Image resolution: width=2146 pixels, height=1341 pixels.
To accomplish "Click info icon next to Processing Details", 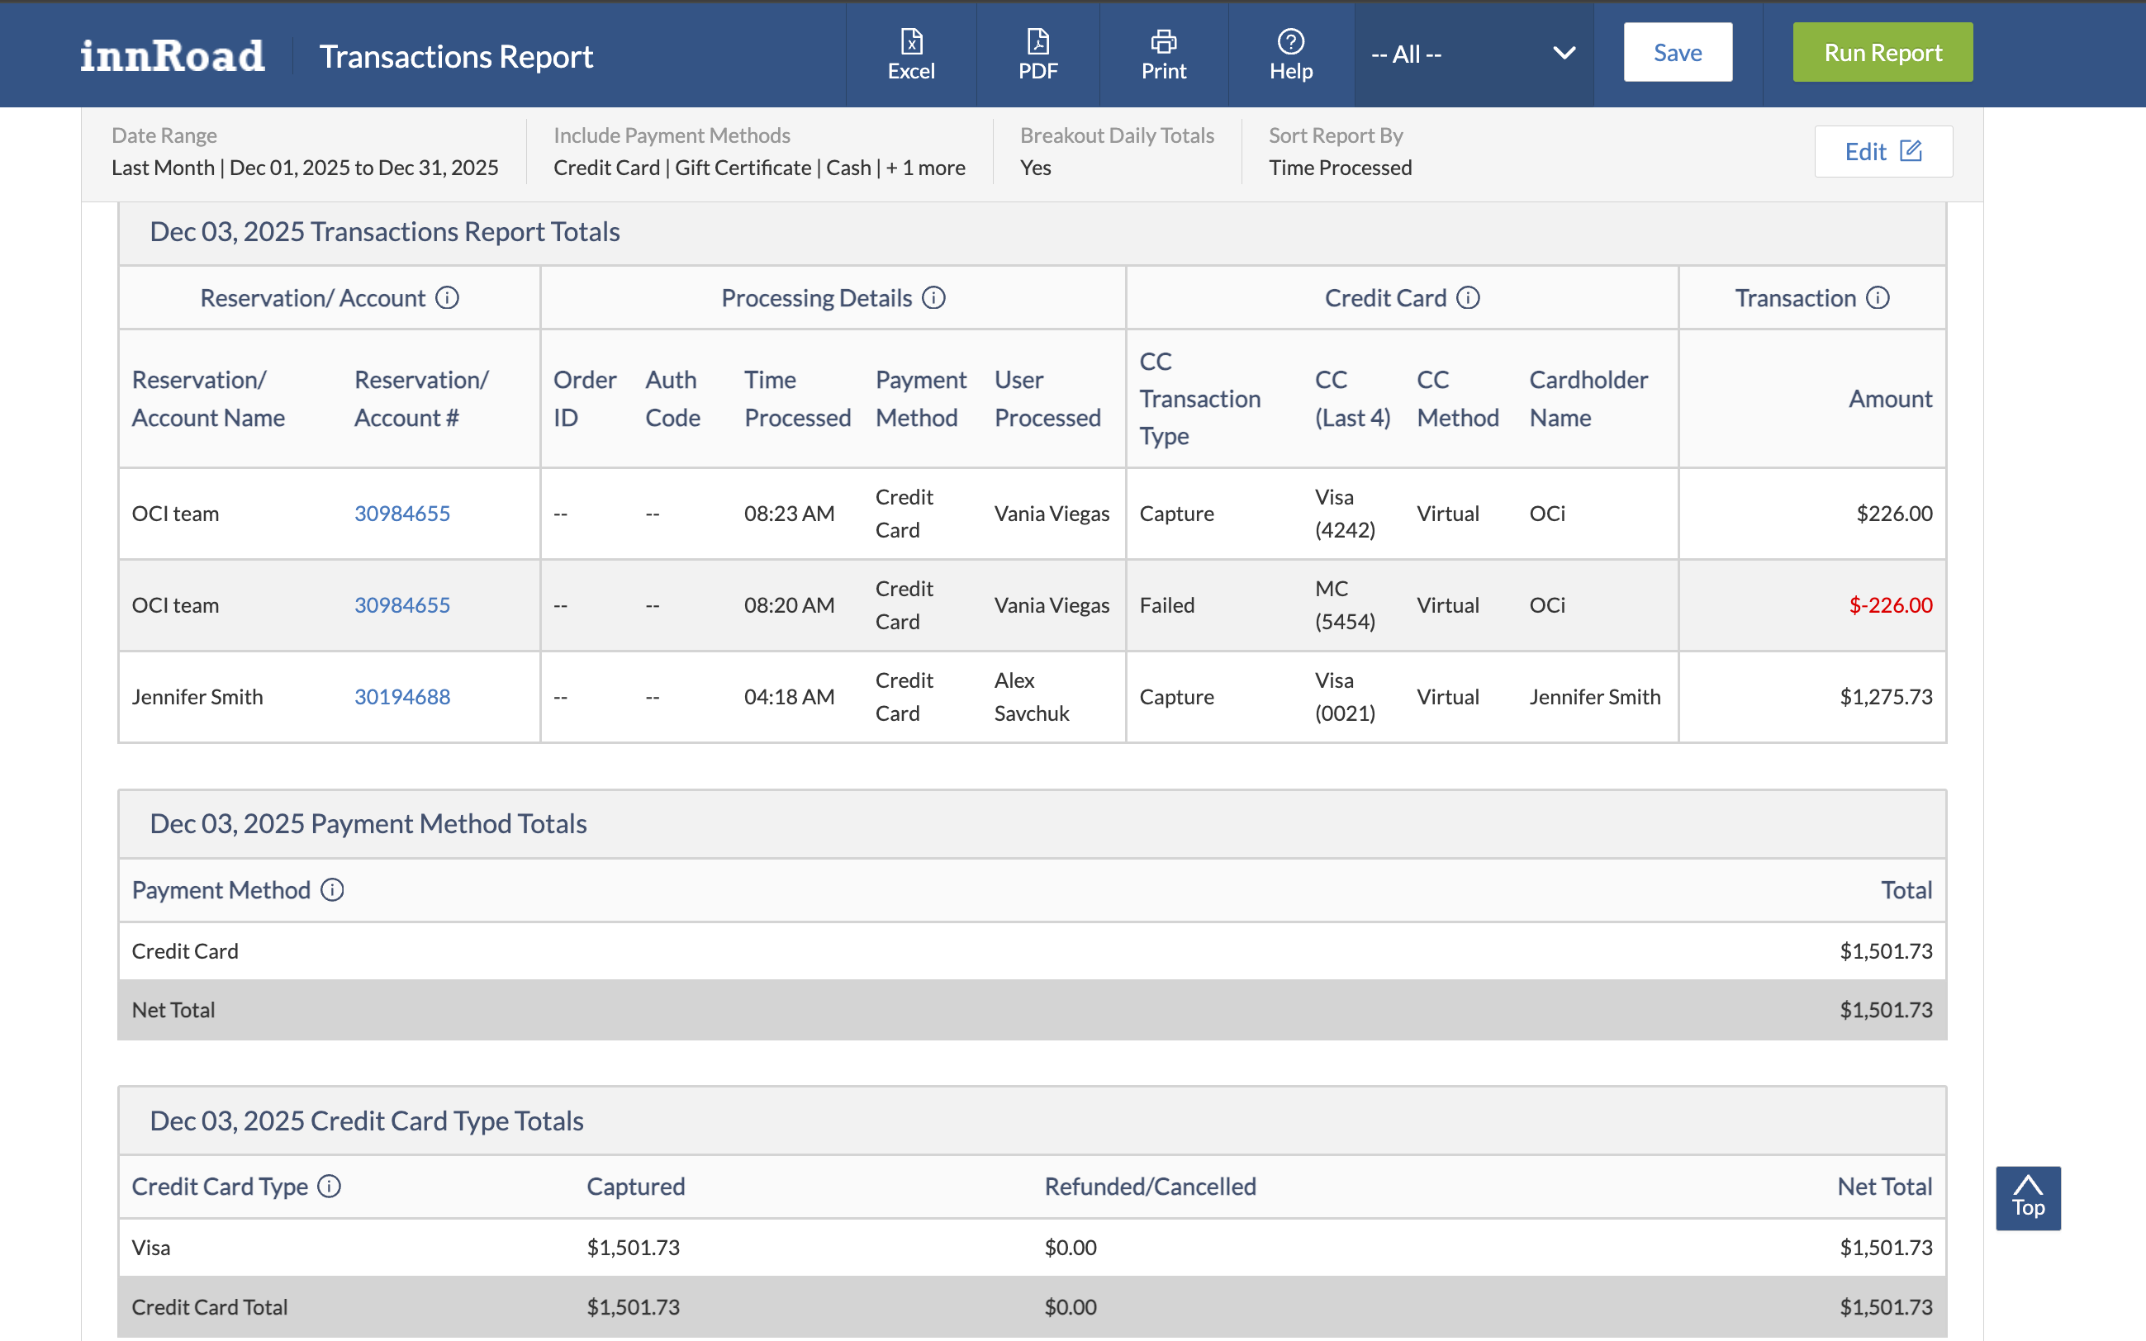I will tap(933, 298).
